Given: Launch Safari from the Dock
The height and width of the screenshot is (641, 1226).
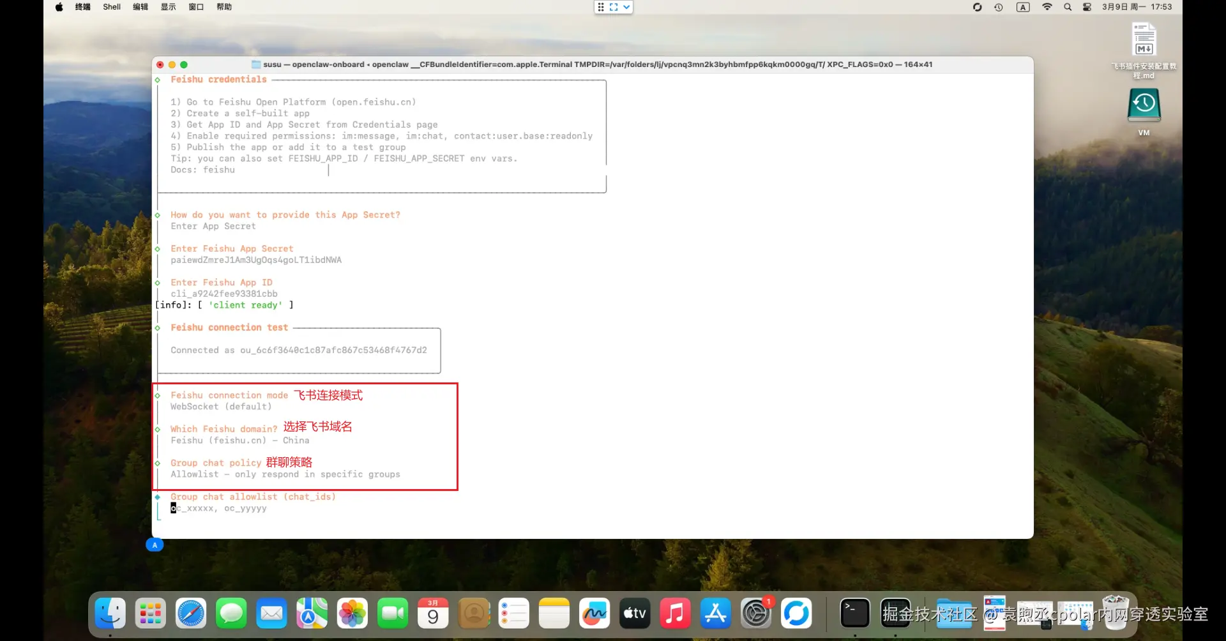Looking at the screenshot, I should 191,614.
